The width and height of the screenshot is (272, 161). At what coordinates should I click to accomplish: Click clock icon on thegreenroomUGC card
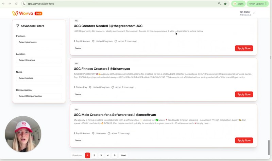click(x=116, y=41)
